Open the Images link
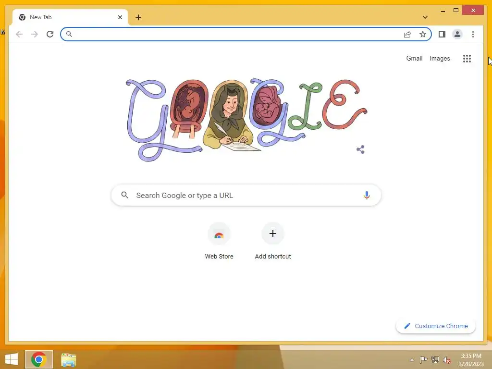 (440, 58)
